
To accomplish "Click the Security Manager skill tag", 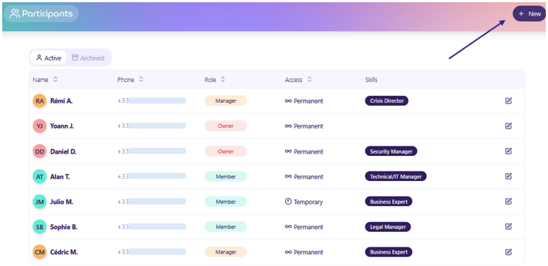I will tap(391, 151).
